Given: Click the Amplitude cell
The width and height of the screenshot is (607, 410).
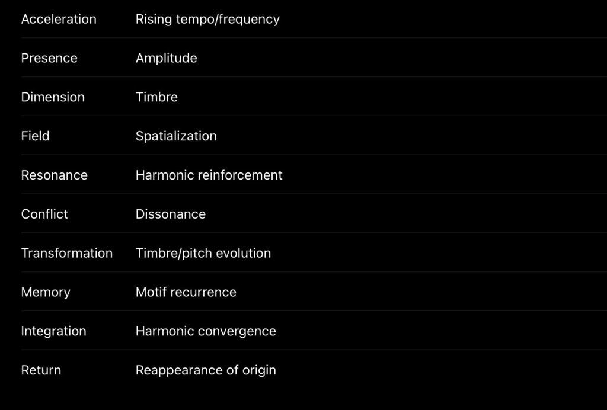Looking at the screenshot, I should pos(166,59).
